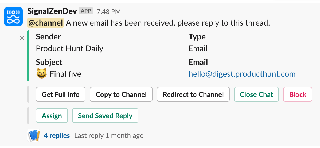Click the 7:48 PM message timestamp
Image resolution: width=320 pixels, height=148 pixels.
click(109, 11)
